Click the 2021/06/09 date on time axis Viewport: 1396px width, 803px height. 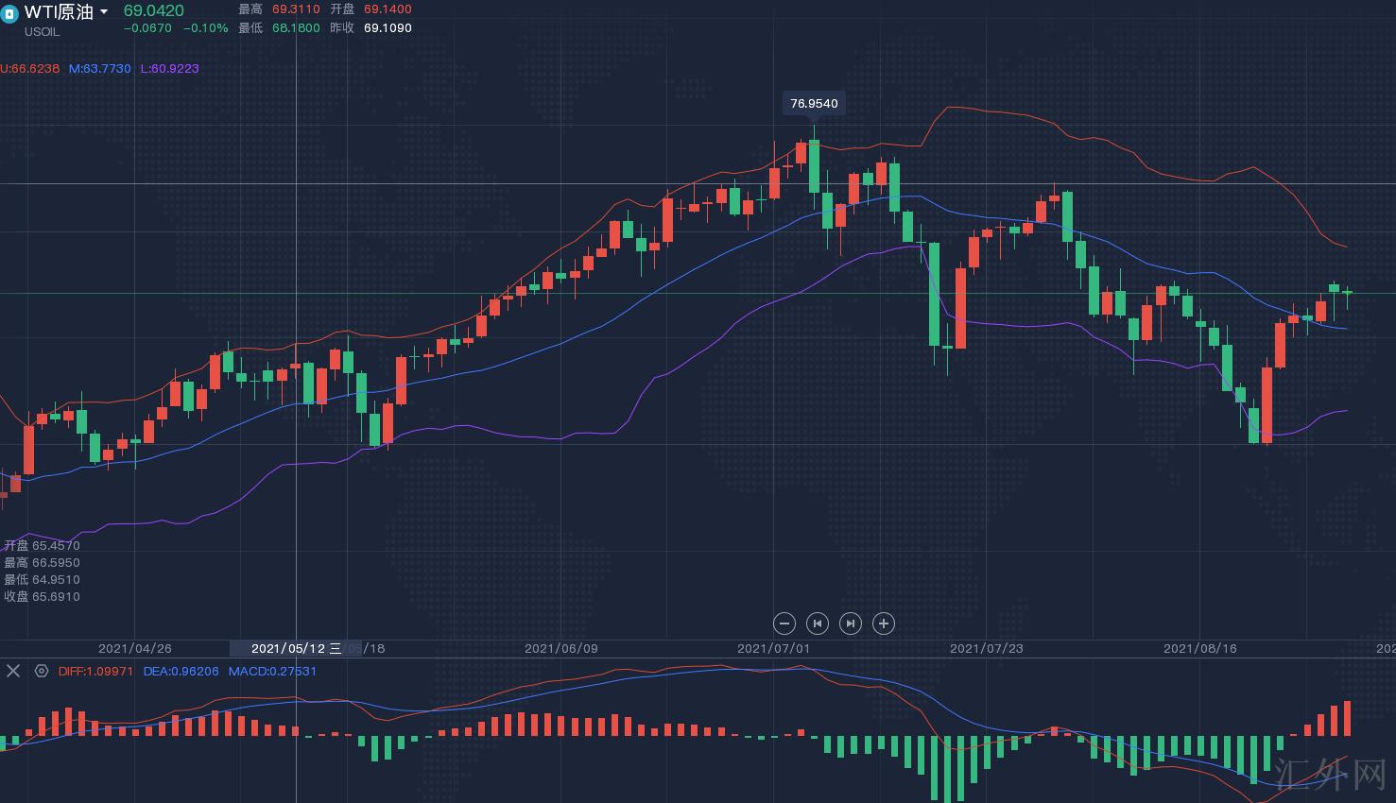tap(560, 648)
